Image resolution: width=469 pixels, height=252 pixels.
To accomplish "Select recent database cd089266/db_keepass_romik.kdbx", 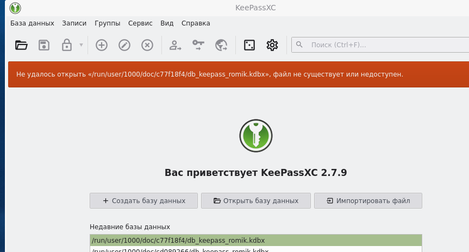I will click(256, 249).
